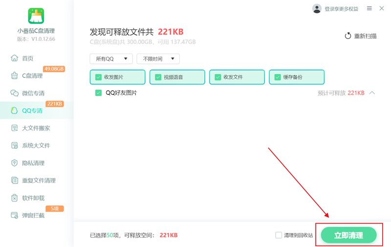Open the 弹窗拦截 icon
Viewport: 391px width, 247px height.
15,215
